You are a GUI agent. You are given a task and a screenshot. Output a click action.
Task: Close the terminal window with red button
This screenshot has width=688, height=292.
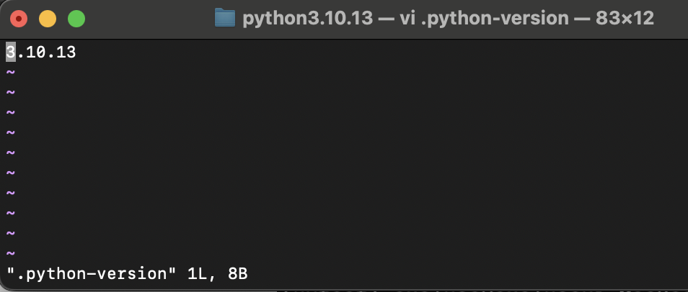point(19,19)
